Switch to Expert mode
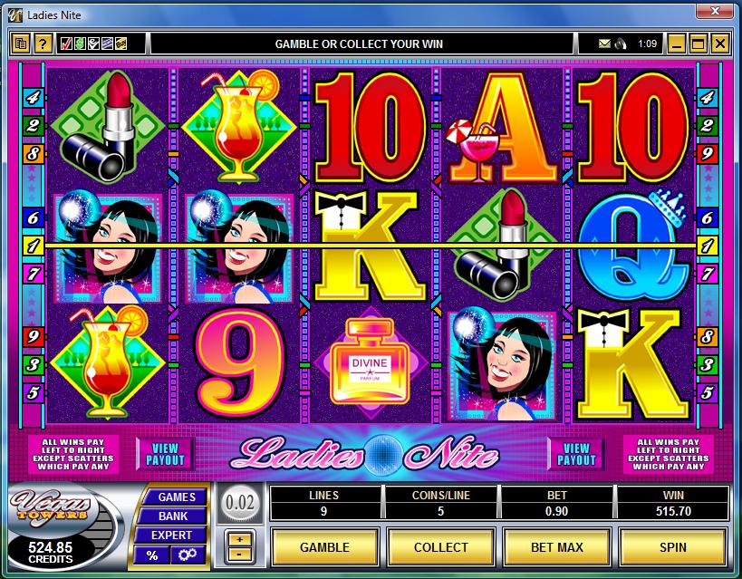 coord(171,535)
